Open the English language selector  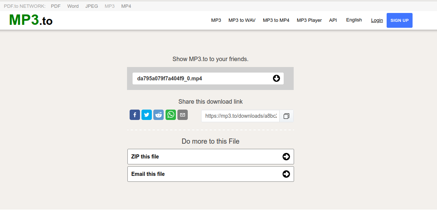point(354,20)
